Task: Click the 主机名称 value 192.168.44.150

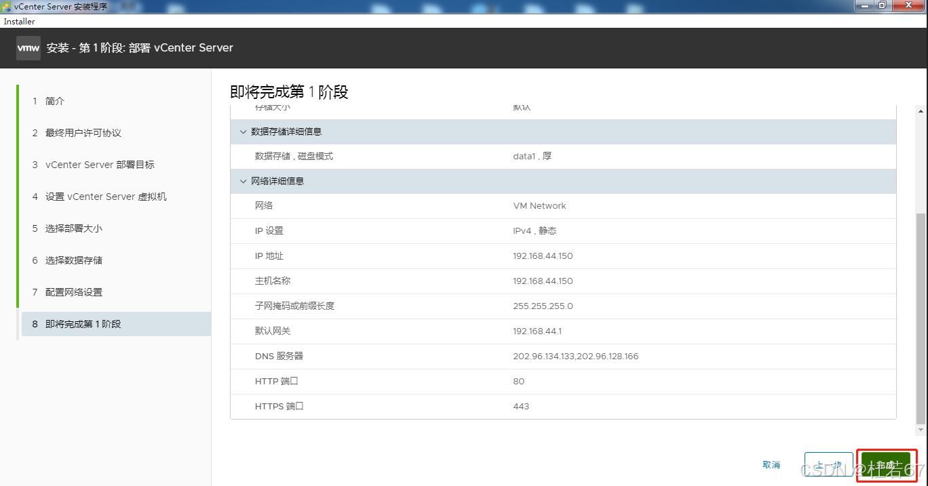Action: 543,281
